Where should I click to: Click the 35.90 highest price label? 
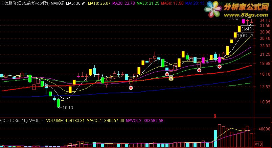[234, 19]
